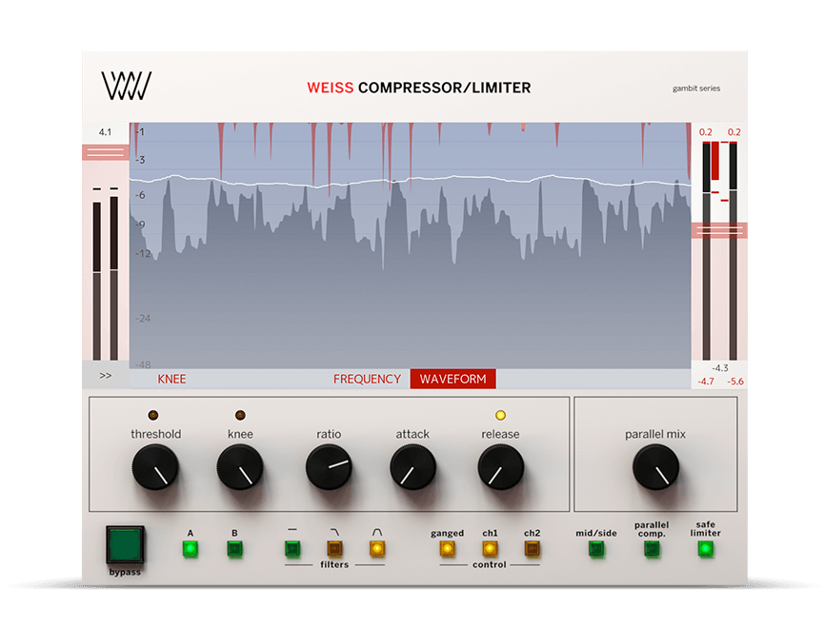The width and height of the screenshot is (824, 628).
Task: Click the -5.6 output level readout
Action: 735,382
